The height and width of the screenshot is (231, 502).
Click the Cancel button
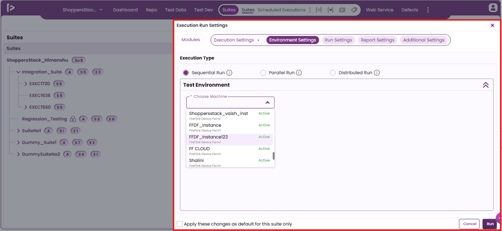coord(470,224)
